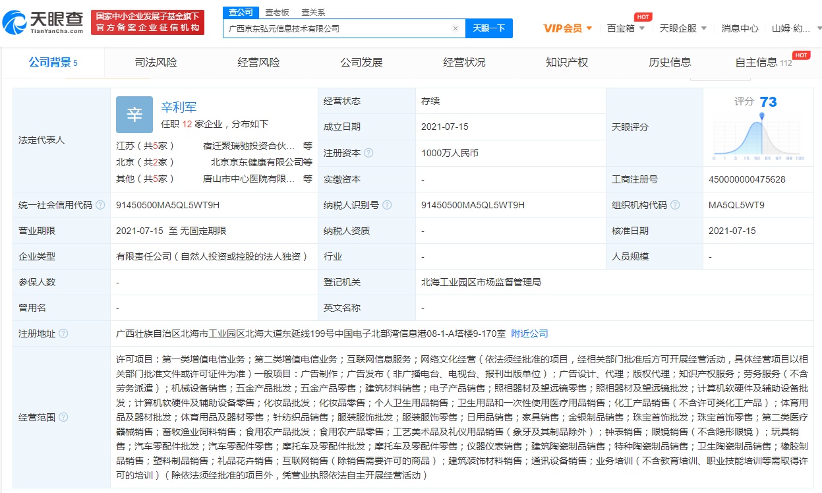Open help icon next to 统一社会信用代码
The image size is (822, 493).
(x=100, y=205)
